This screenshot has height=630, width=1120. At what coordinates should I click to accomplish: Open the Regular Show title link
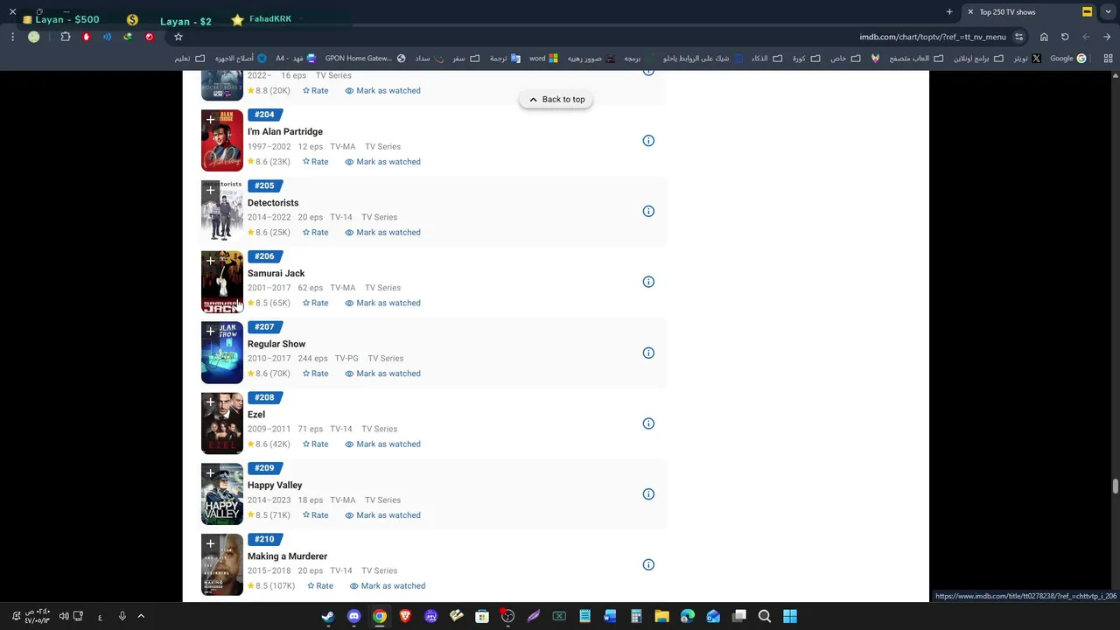(x=276, y=344)
